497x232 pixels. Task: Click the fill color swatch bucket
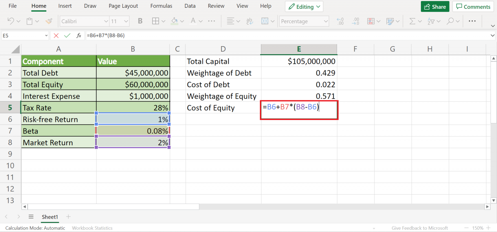coord(174,21)
